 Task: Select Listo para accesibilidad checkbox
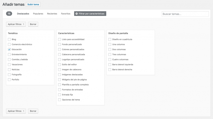[60, 39]
